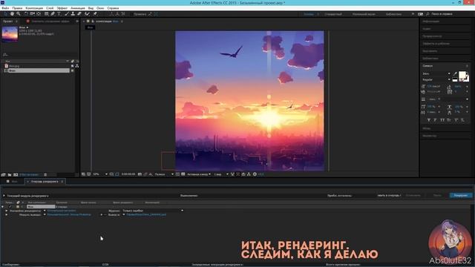The width and height of the screenshot is (475, 267).
Task: Click the subscript T icon
Action: coord(462,120)
